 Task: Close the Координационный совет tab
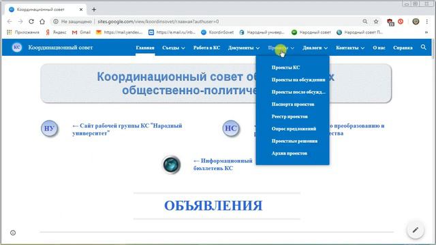tap(81, 10)
